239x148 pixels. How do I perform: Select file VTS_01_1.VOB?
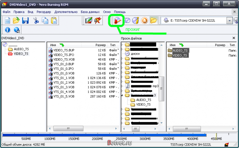point(64,78)
